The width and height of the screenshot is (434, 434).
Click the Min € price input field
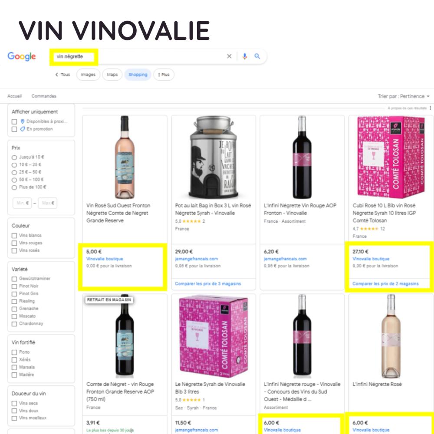(22, 203)
